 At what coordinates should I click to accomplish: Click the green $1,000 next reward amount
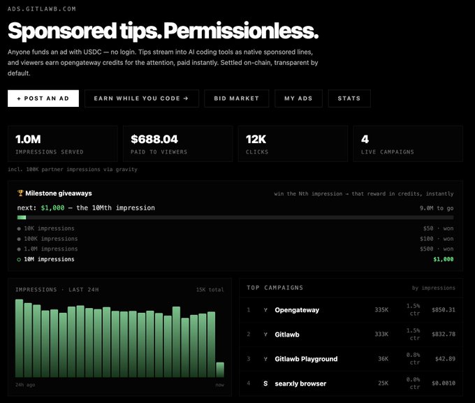tap(52, 208)
